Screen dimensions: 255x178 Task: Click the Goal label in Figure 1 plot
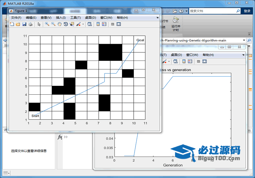coord(140,40)
